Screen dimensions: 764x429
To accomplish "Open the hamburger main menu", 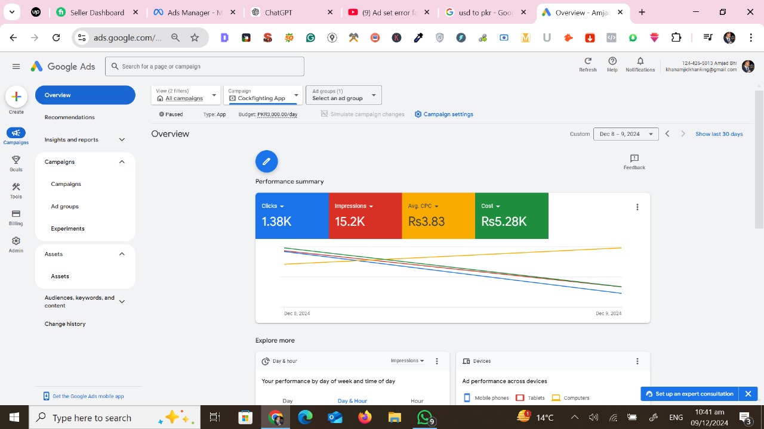I will pyautogui.click(x=16, y=67).
